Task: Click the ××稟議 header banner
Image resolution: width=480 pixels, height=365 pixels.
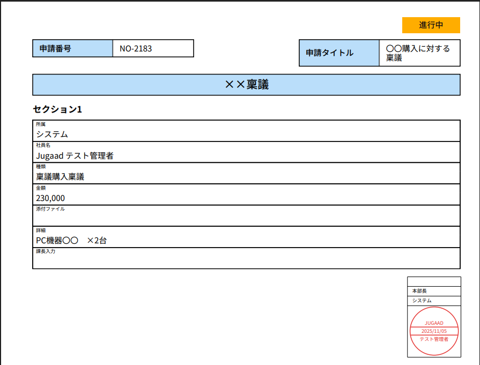Action: click(x=246, y=85)
